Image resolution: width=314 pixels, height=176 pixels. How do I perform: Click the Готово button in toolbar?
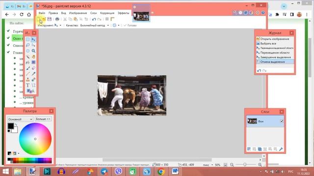(x=130, y=25)
